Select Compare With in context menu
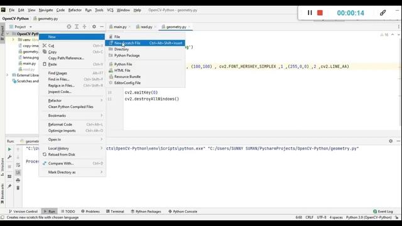Screen dimensions: 402x226 pos(72,163)
